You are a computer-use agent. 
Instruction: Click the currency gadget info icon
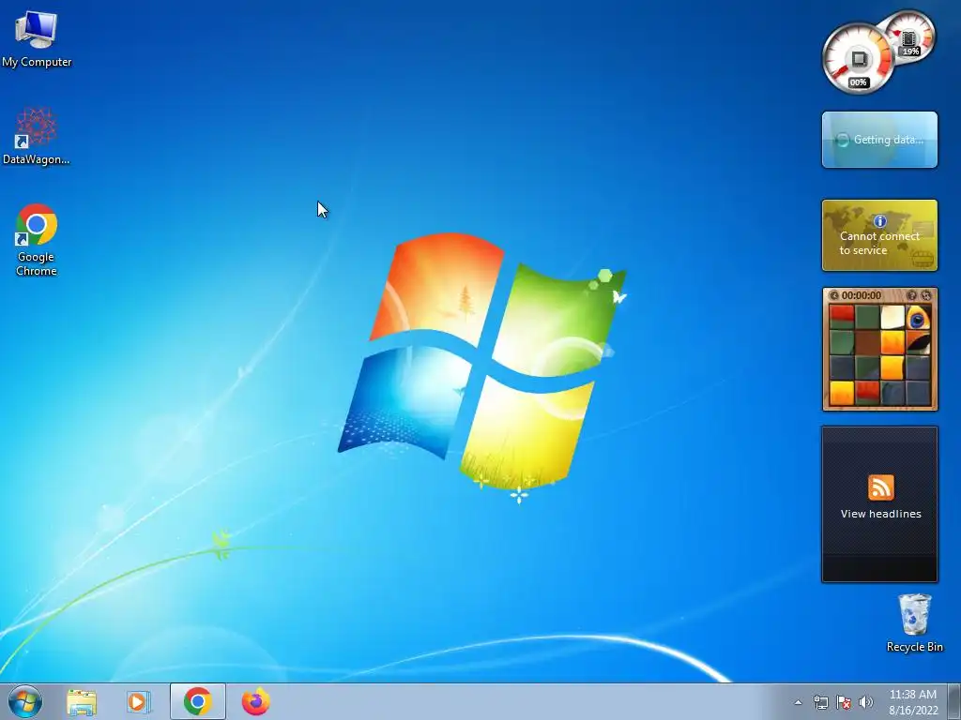click(x=880, y=221)
